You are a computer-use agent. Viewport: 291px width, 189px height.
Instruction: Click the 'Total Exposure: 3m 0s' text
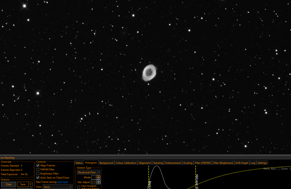click(14, 174)
